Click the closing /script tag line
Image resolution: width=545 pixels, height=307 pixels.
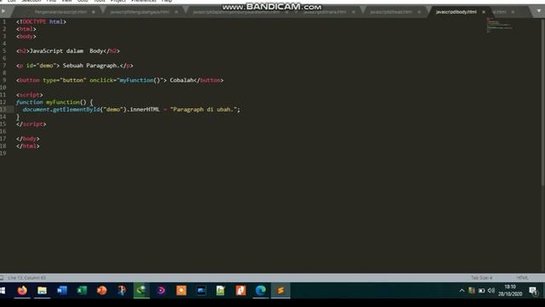[31, 124]
